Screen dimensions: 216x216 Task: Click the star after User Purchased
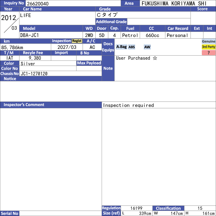coord(155,58)
